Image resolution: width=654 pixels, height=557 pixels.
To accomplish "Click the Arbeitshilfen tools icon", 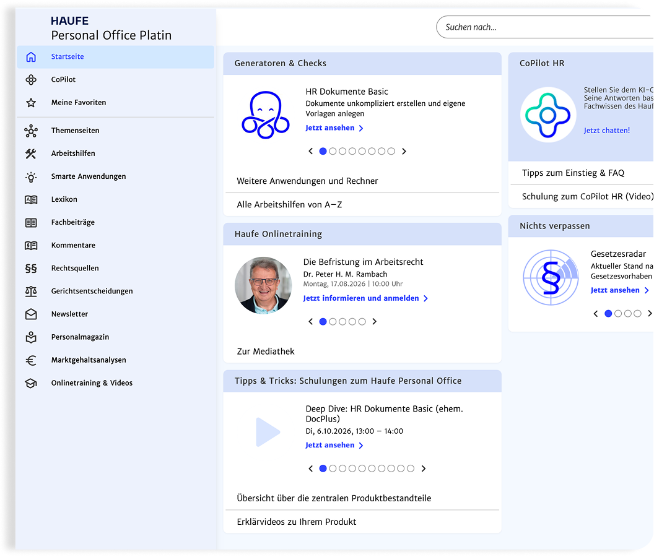I will [x=31, y=154].
